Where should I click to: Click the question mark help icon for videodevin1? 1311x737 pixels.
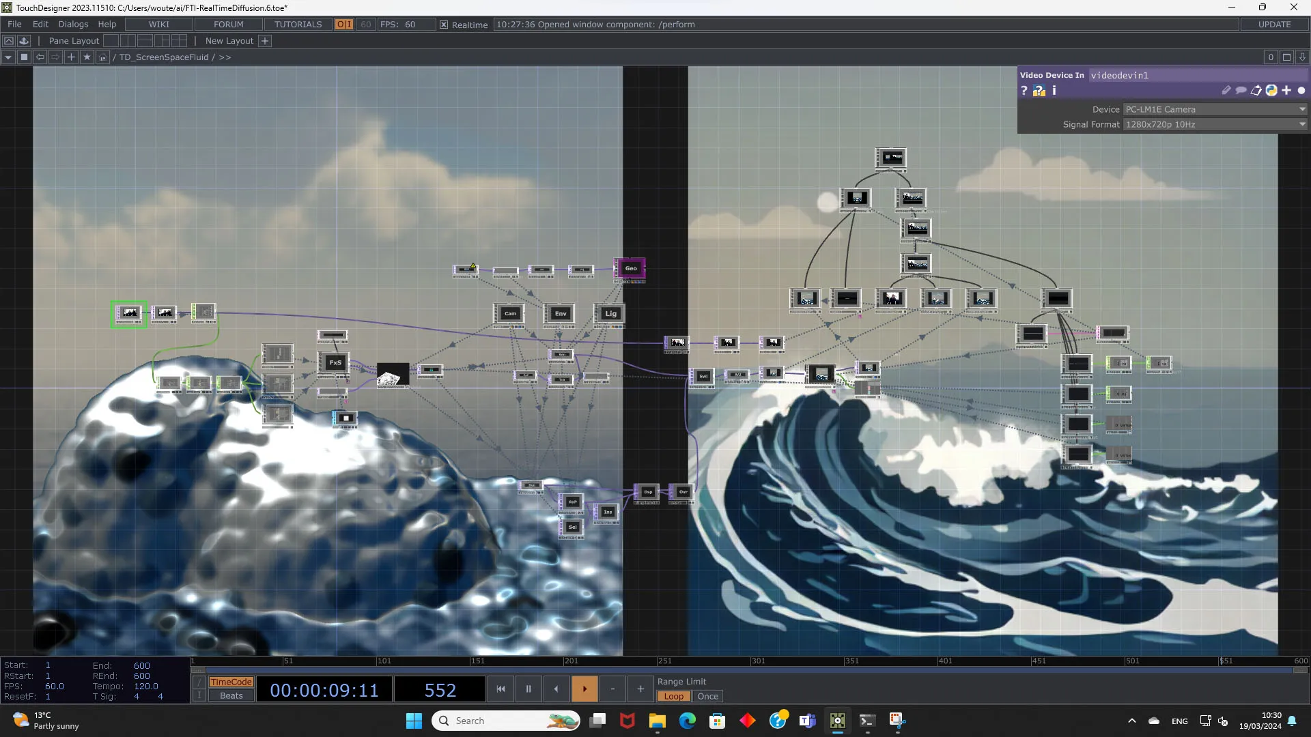[1024, 90]
